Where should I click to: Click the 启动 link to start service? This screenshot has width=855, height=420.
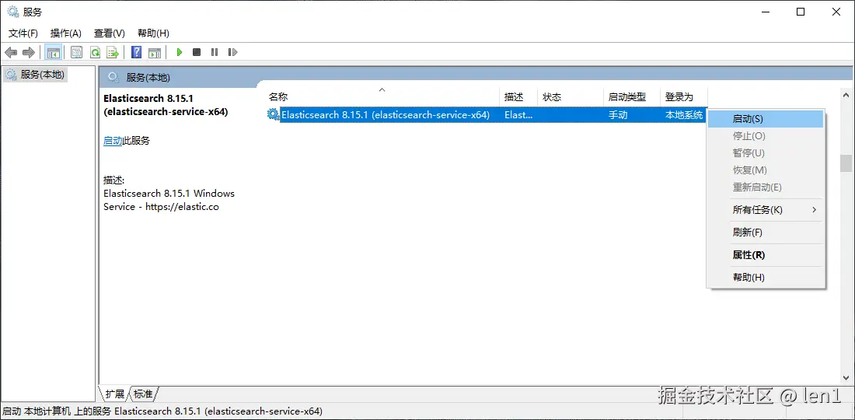pos(113,141)
